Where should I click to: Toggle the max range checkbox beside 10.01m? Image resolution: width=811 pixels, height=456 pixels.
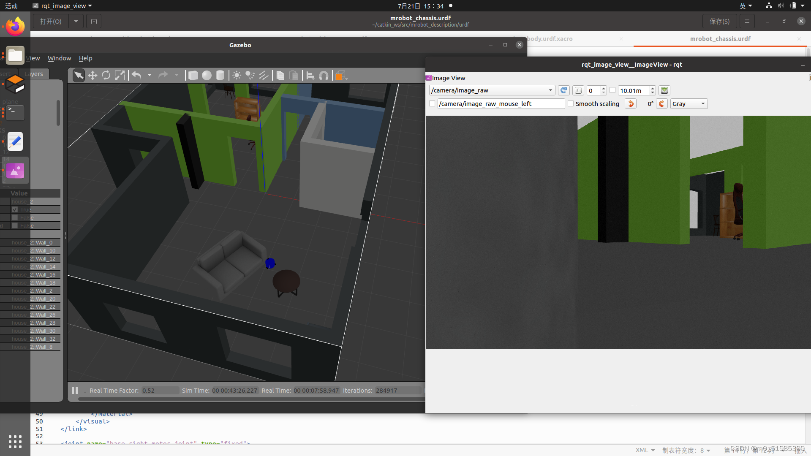click(612, 90)
